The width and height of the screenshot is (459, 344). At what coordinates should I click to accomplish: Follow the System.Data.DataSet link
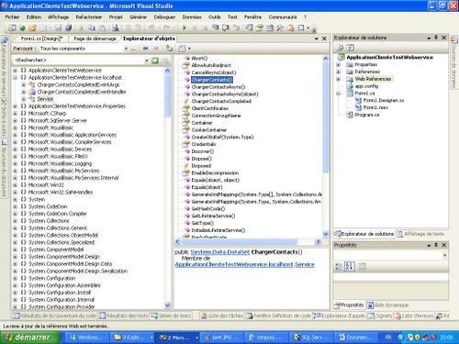tap(220, 252)
